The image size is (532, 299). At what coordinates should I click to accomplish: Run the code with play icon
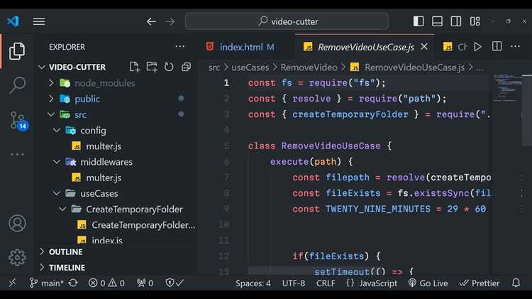coord(478,47)
